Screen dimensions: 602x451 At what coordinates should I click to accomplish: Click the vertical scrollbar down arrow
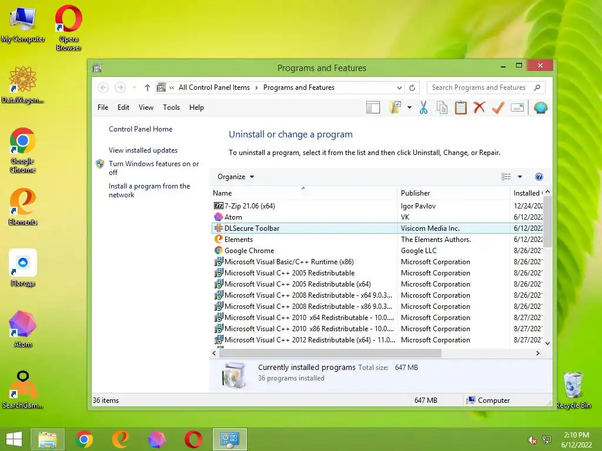click(548, 344)
